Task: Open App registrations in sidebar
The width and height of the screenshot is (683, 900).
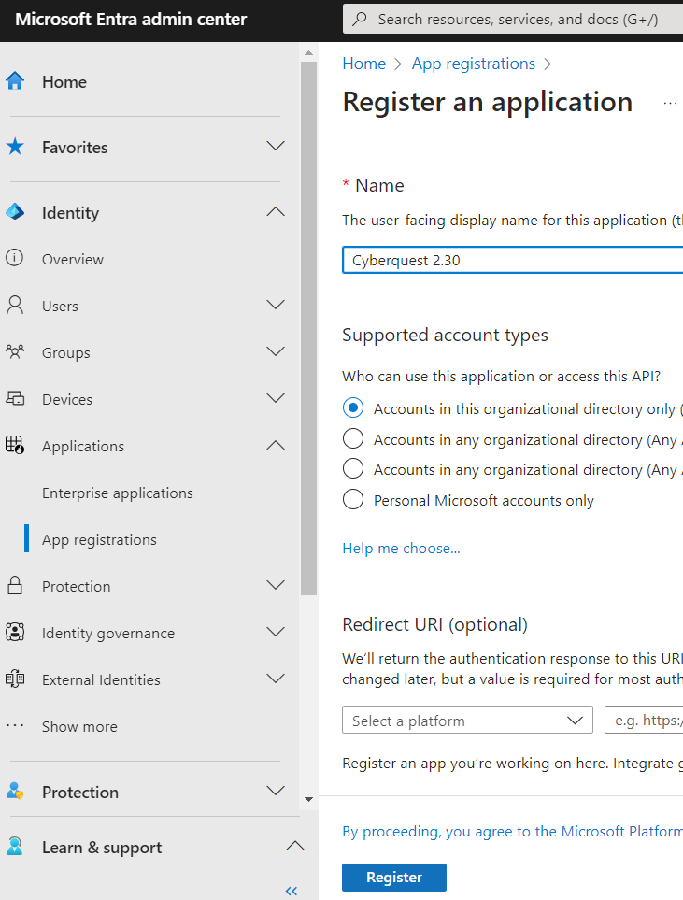Action: [99, 540]
